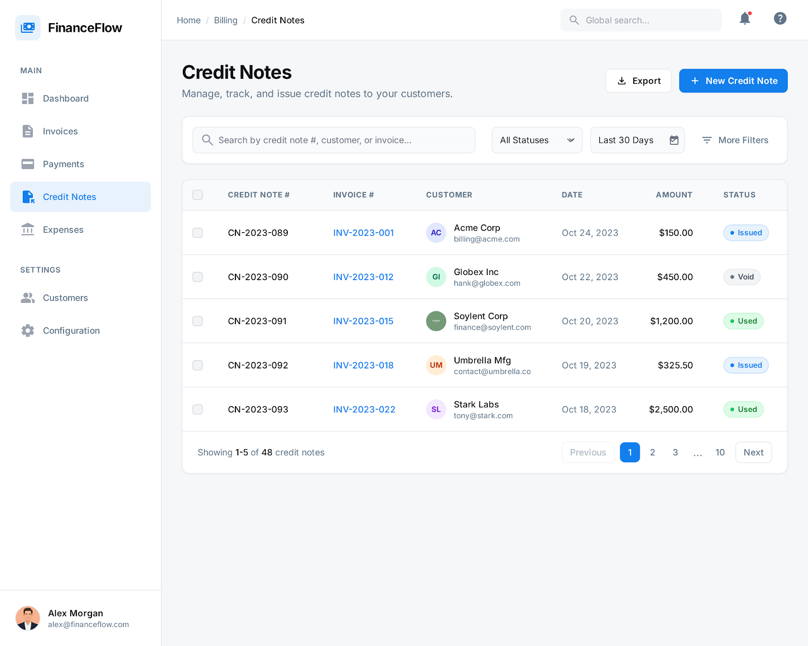Expand the All Statuses dropdown

coord(536,140)
